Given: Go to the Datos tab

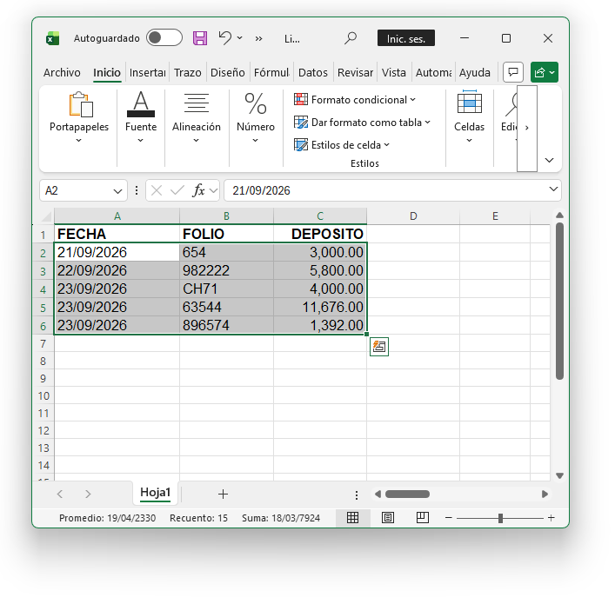Looking at the screenshot, I should click(312, 72).
